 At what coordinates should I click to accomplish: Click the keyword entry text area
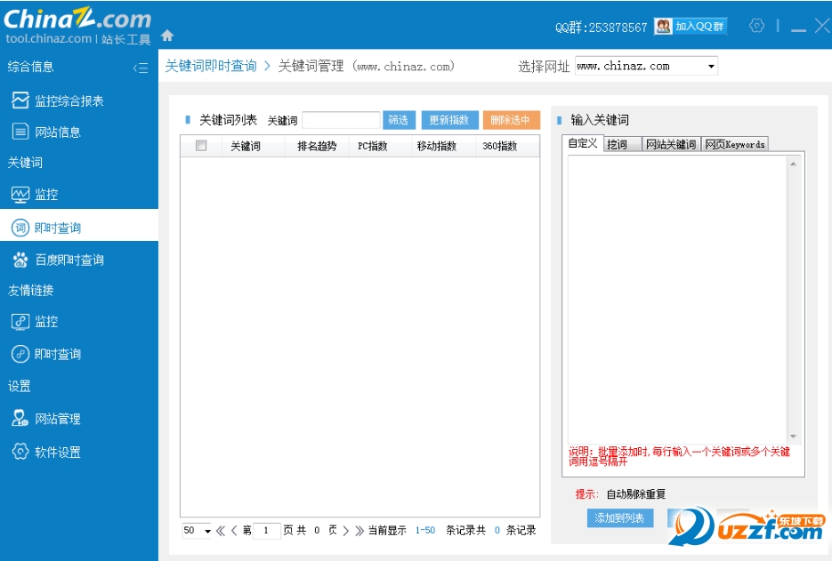[677, 299]
